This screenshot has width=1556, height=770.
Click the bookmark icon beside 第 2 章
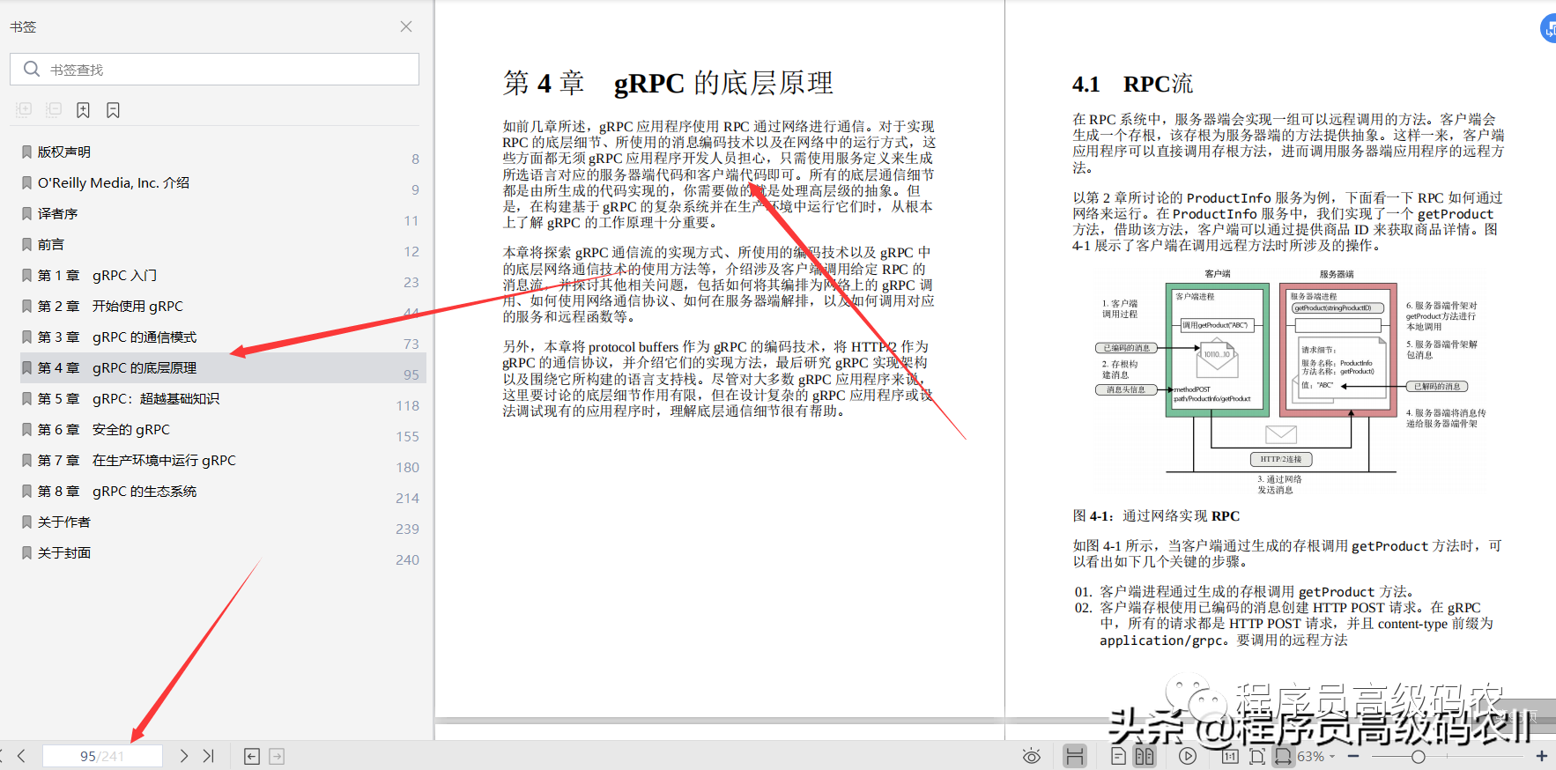pos(26,306)
